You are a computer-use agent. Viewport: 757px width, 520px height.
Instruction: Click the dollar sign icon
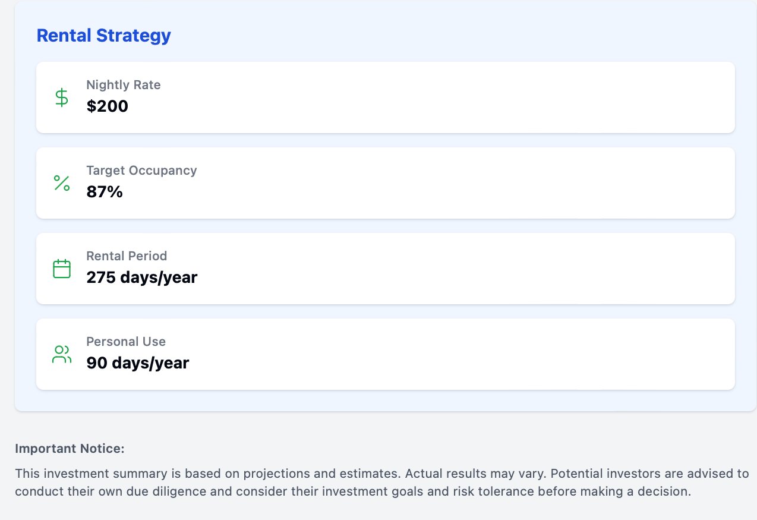pos(62,97)
